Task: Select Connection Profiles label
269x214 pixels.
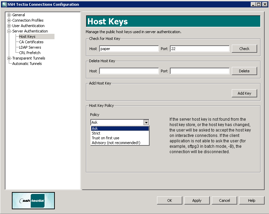Action: (28, 20)
